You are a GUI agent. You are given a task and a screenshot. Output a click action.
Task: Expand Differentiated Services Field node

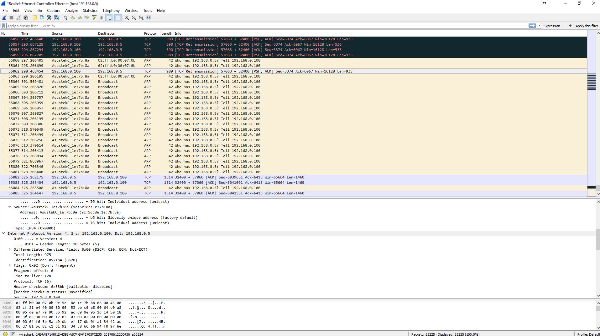(9, 249)
